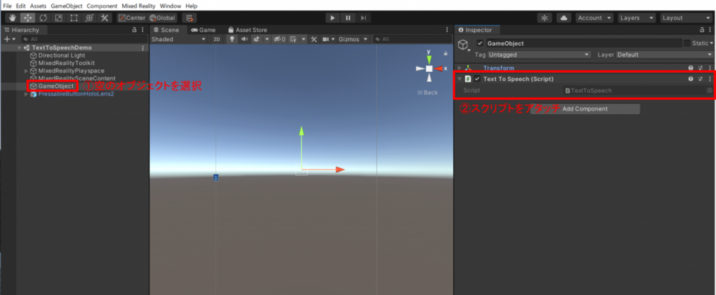
Task: Toggle scene lighting
Action: (x=232, y=40)
